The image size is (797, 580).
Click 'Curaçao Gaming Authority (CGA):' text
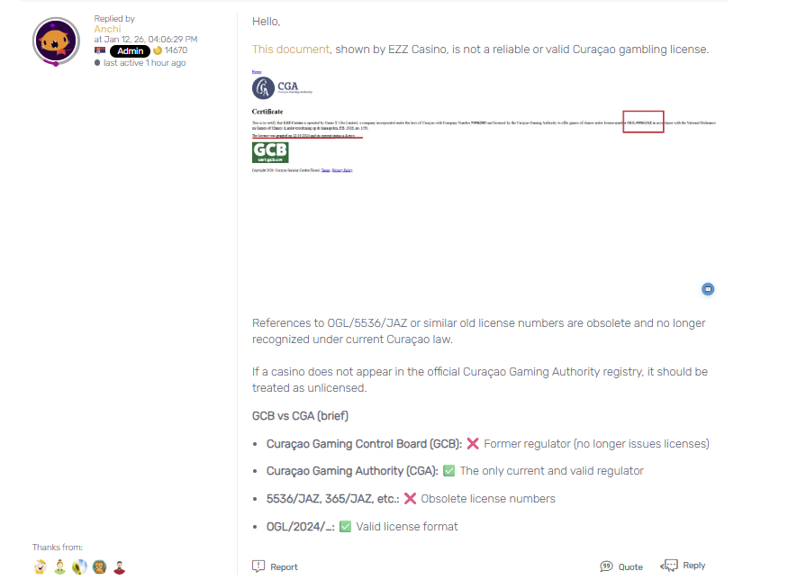coord(352,471)
